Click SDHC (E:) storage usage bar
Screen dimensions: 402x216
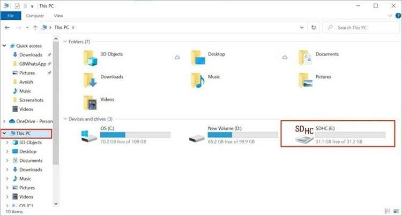tap(350, 135)
